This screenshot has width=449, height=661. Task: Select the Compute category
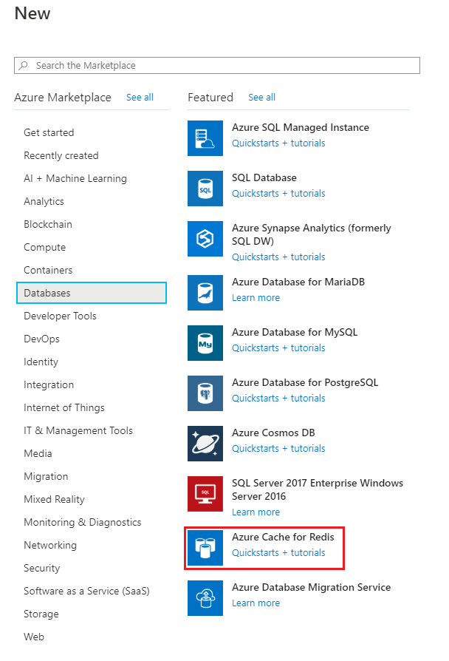tap(44, 247)
